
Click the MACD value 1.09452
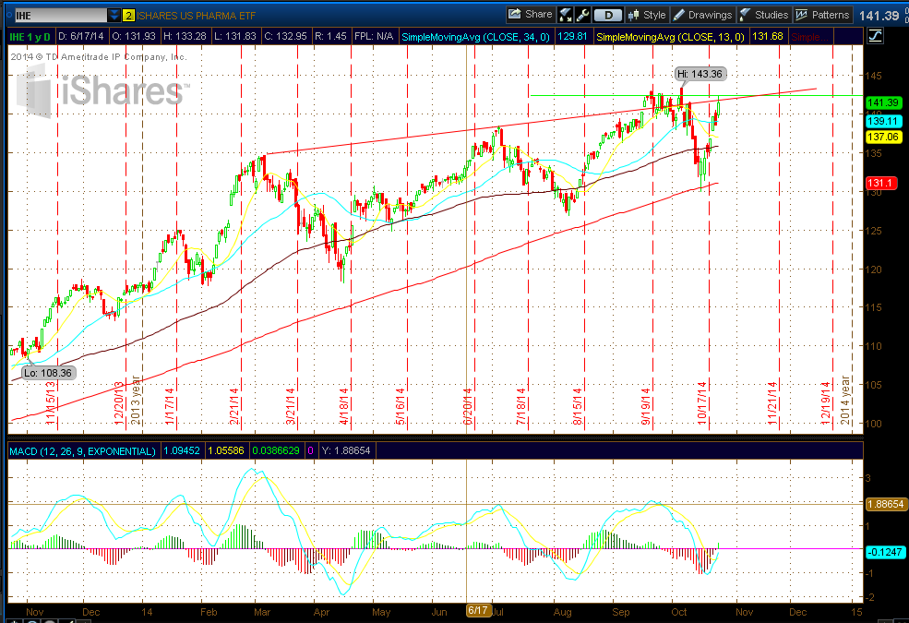point(182,451)
